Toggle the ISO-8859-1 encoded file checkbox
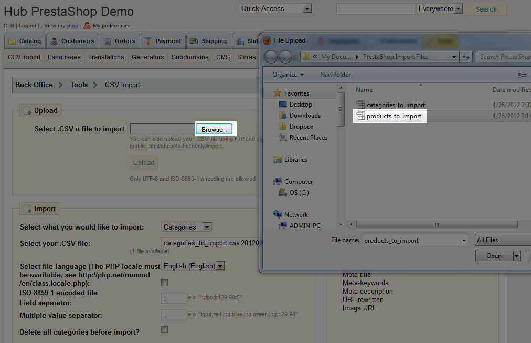The image size is (531, 343). point(165,283)
